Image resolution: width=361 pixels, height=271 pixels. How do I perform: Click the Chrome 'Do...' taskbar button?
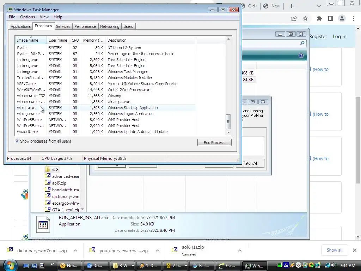[95, 266]
